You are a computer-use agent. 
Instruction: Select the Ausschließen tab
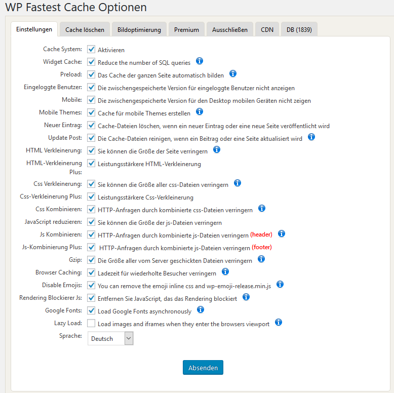pyautogui.click(x=230, y=29)
